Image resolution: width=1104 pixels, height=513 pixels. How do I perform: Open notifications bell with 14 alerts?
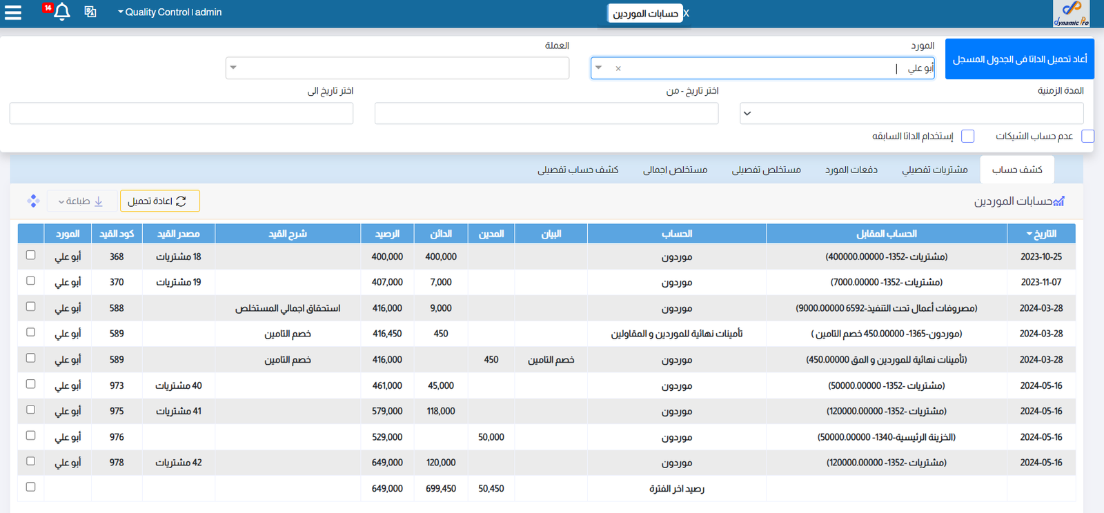coord(61,12)
